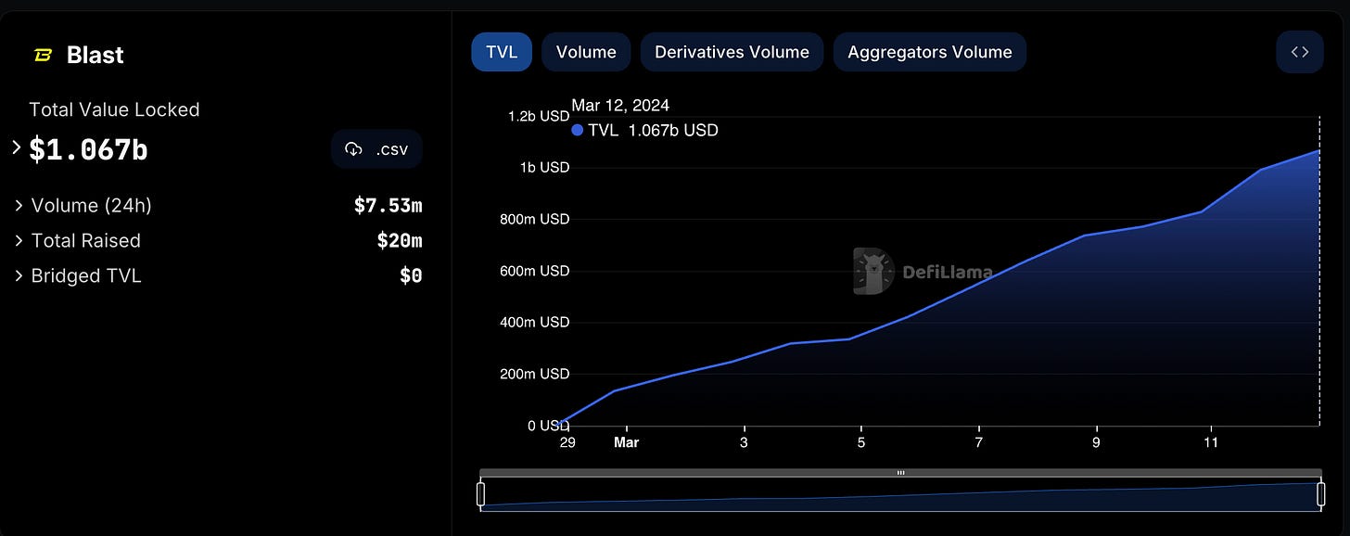Select the TVL chart tab
This screenshot has width=1350, height=536.
tap(502, 52)
